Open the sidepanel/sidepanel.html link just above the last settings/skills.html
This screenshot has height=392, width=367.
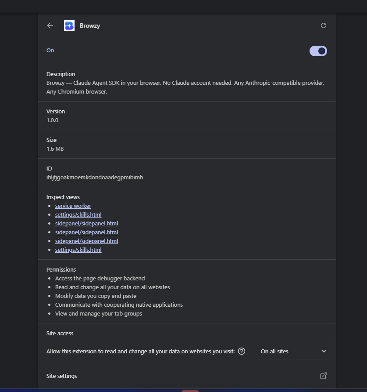(x=86, y=241)
